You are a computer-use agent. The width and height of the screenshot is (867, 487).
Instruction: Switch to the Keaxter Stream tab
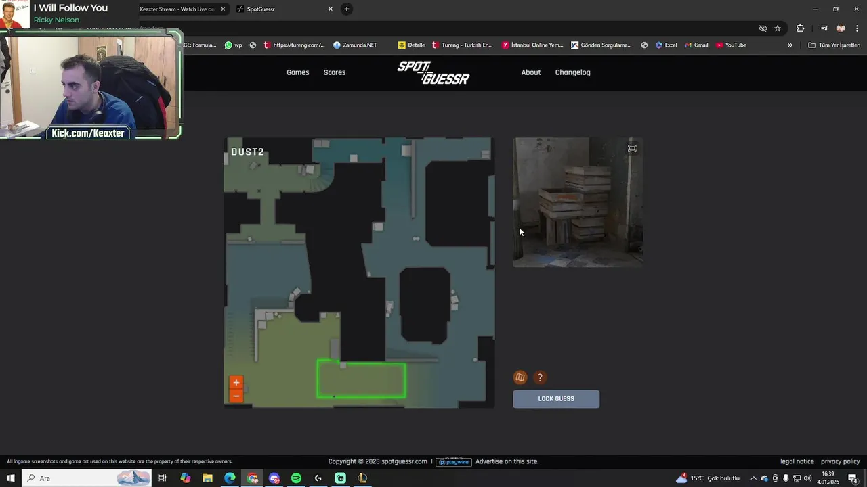[x=177, y=9]
